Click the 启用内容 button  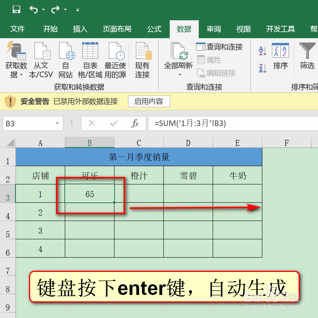click(x=149, y=101)
